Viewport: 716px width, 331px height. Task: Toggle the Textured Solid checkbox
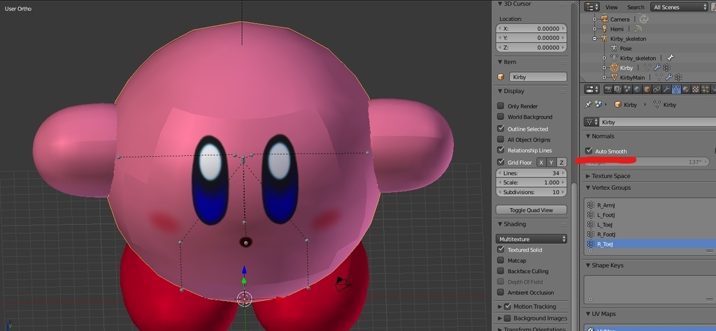(501, 249)
